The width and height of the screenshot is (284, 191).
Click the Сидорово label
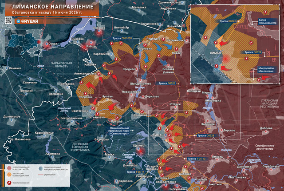coord(102,139)
